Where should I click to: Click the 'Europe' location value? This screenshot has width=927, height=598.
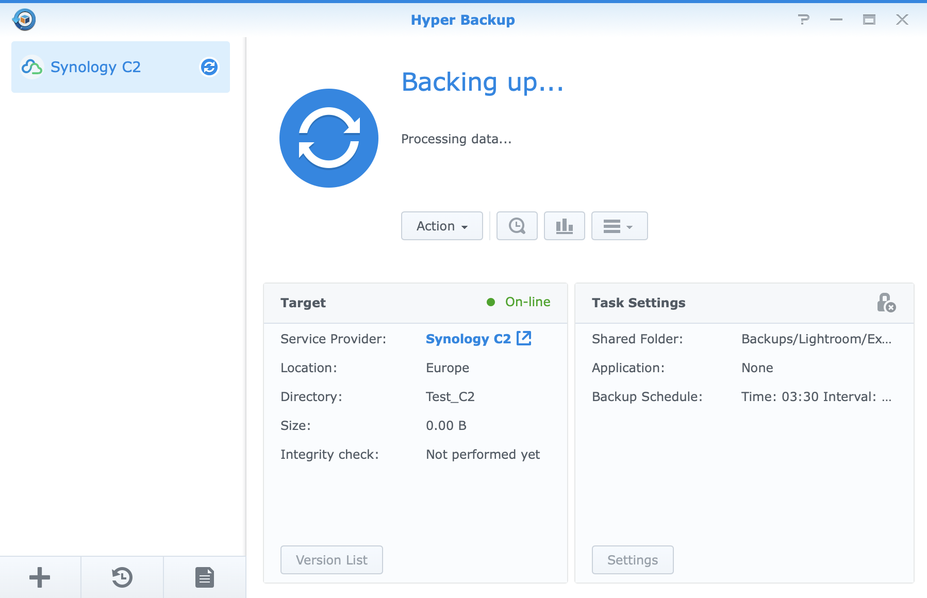pyautogui.click(x=448, y=368)
